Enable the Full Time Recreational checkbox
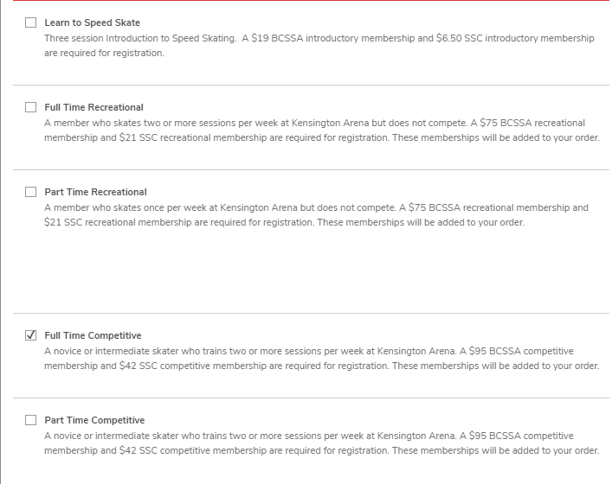 (31, 107)
